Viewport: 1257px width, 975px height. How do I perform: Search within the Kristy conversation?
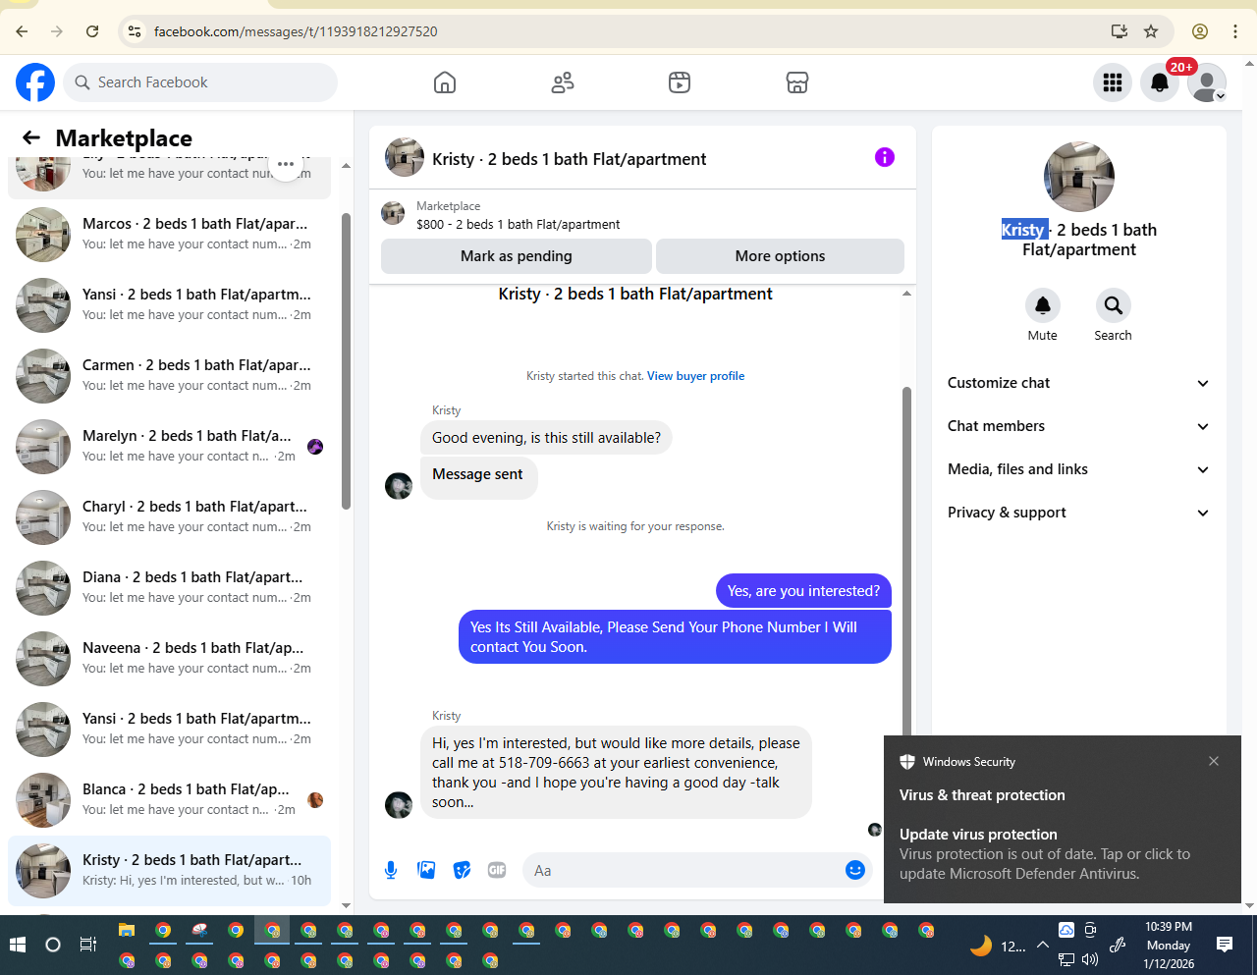1114,305
